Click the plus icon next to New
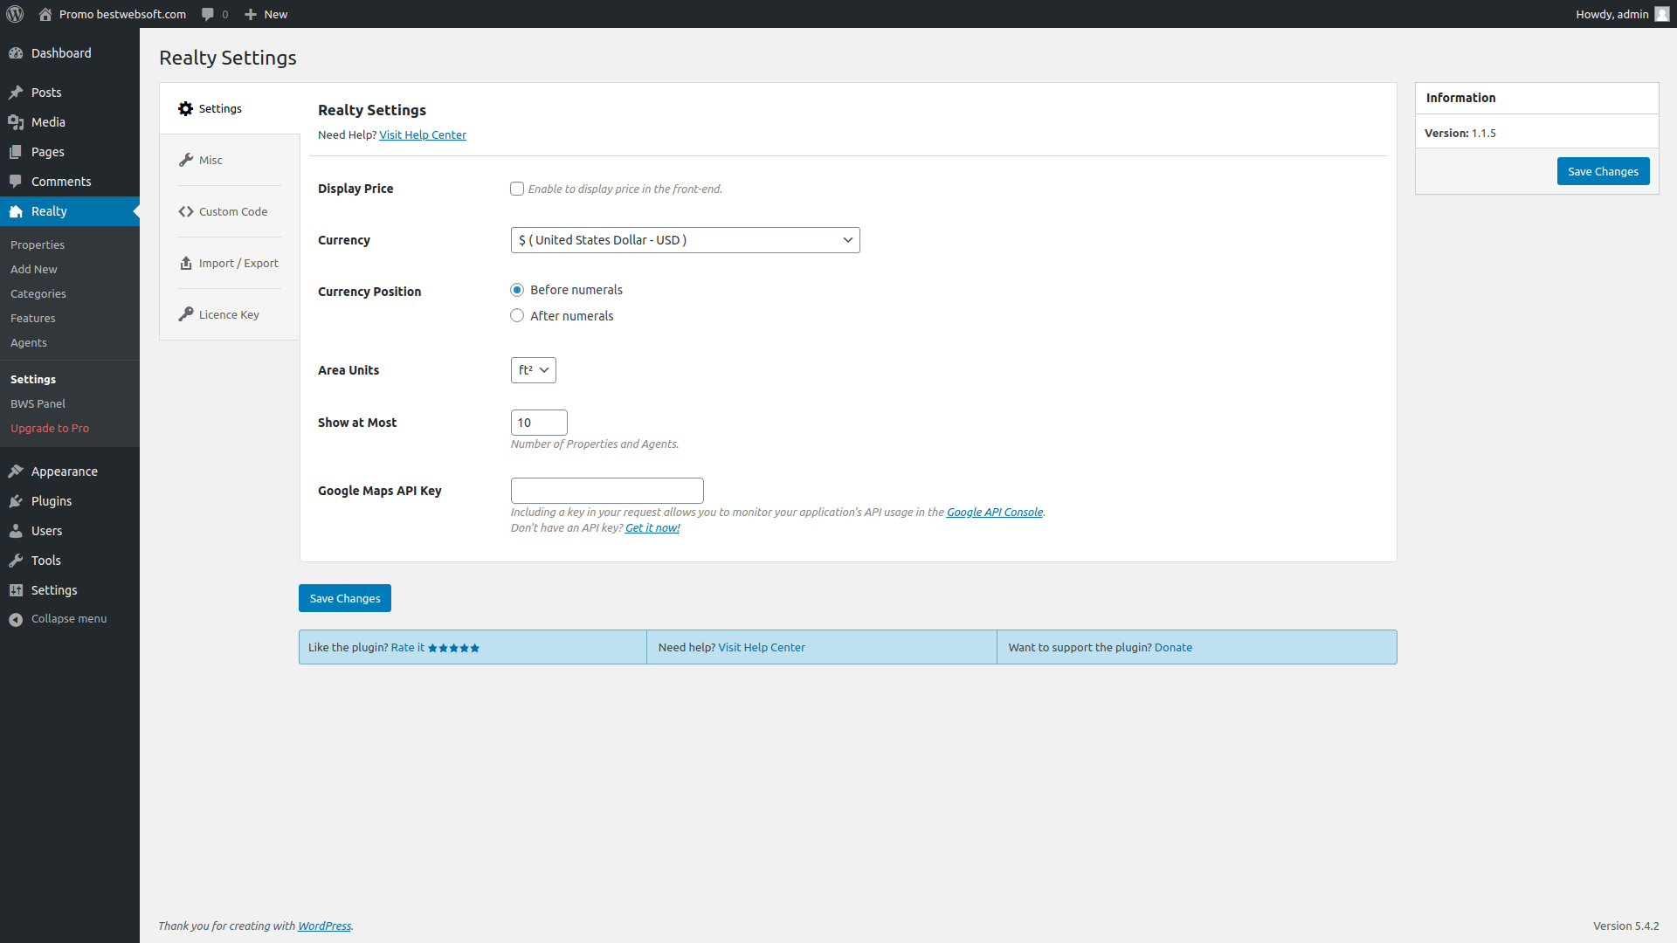 (251, 14)
